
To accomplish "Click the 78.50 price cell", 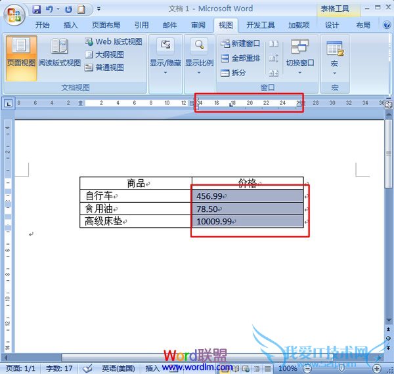I will coord(248,209).
